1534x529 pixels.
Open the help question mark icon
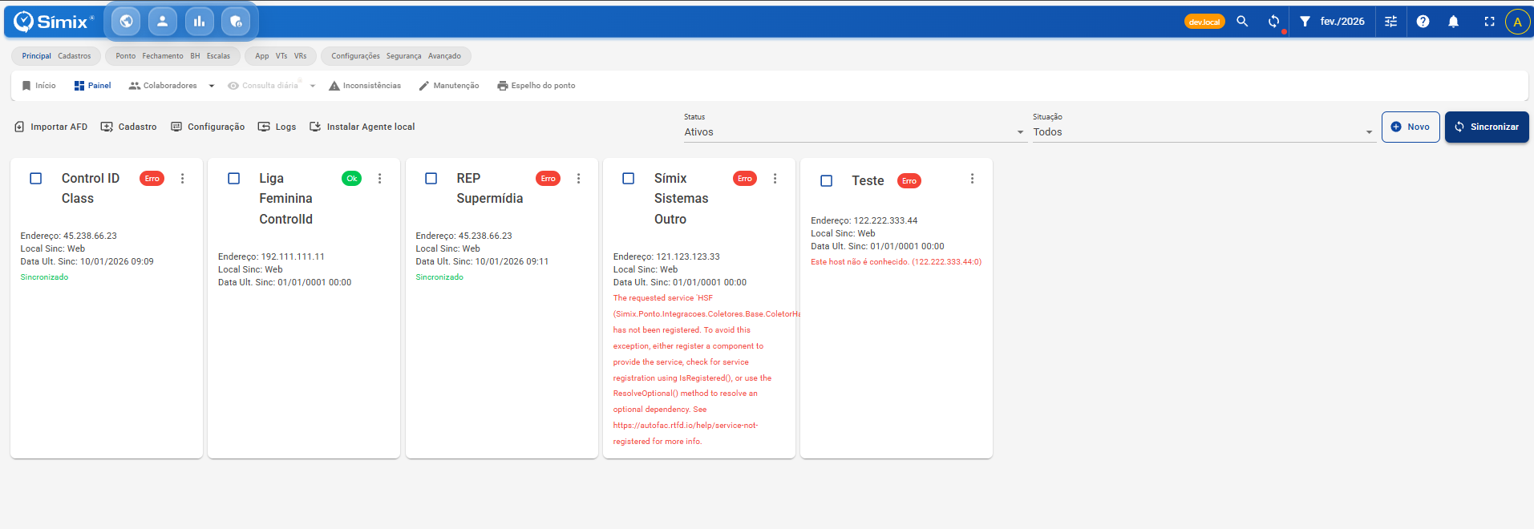tap(1423, 22)
